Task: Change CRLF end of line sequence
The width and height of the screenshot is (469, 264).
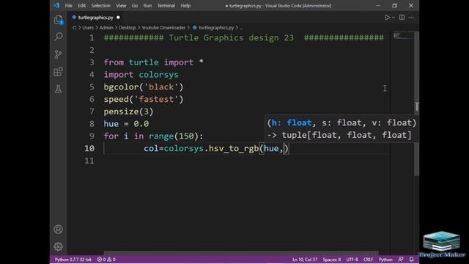Action: [x=368, y=260]
